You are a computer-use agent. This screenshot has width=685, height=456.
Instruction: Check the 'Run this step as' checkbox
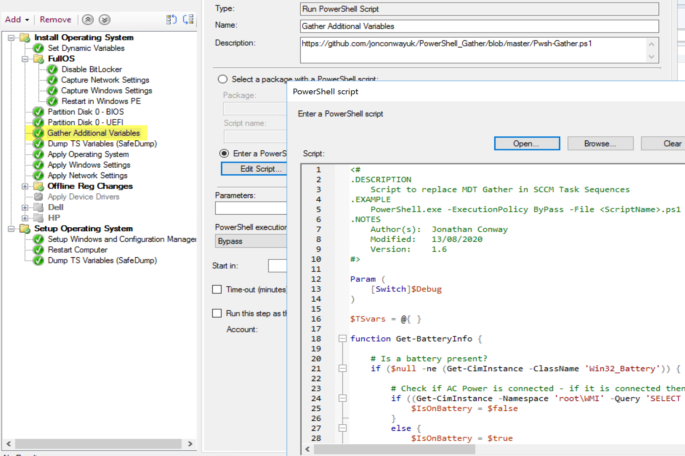click(217, 313)
